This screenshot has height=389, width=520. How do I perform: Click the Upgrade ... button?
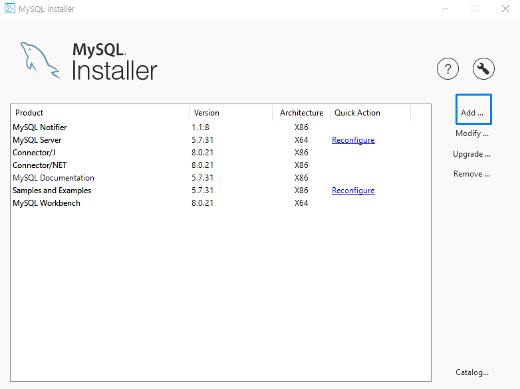[x=471, y=154]
